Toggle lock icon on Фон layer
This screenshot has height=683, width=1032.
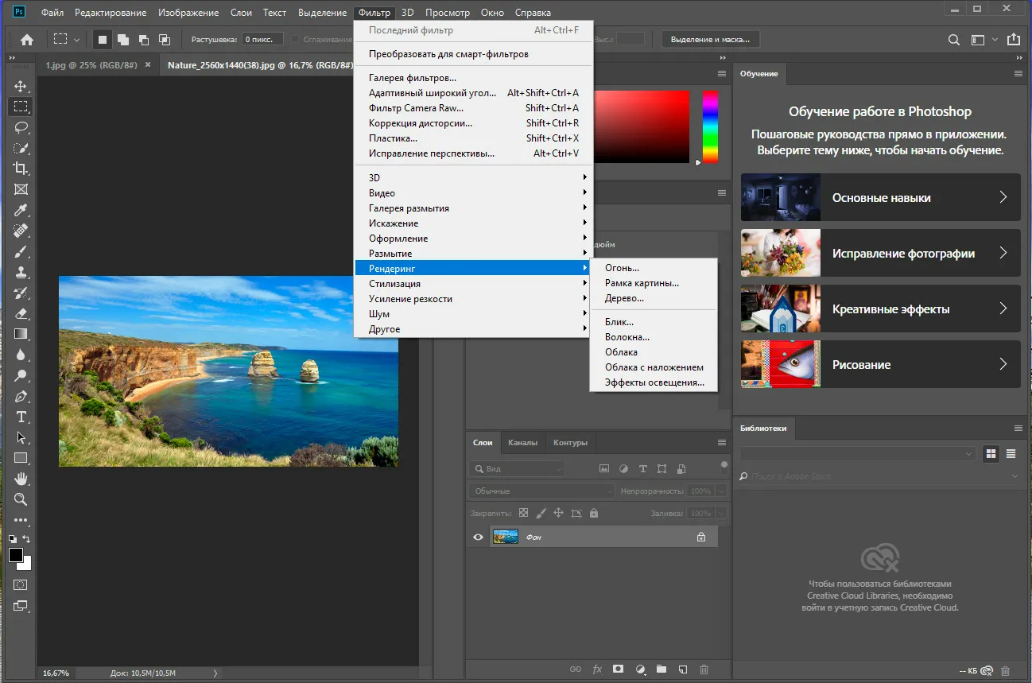(700, 537)
